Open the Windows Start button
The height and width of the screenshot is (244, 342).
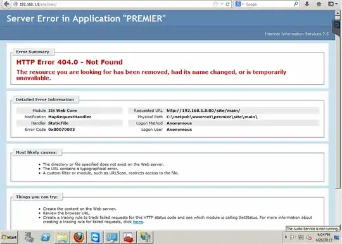[x=9, y=237]
